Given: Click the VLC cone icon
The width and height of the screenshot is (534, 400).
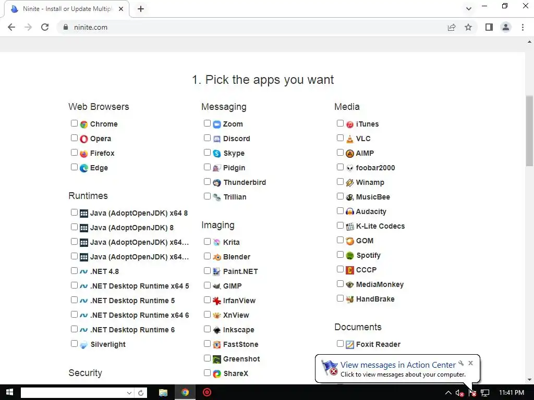Looking at the screenshot, I should pyautogui.click(x=350, y=139).
